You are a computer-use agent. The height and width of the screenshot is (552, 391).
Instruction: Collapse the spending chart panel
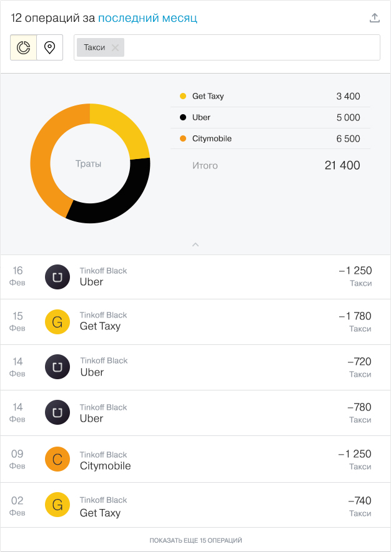(195, 245)
